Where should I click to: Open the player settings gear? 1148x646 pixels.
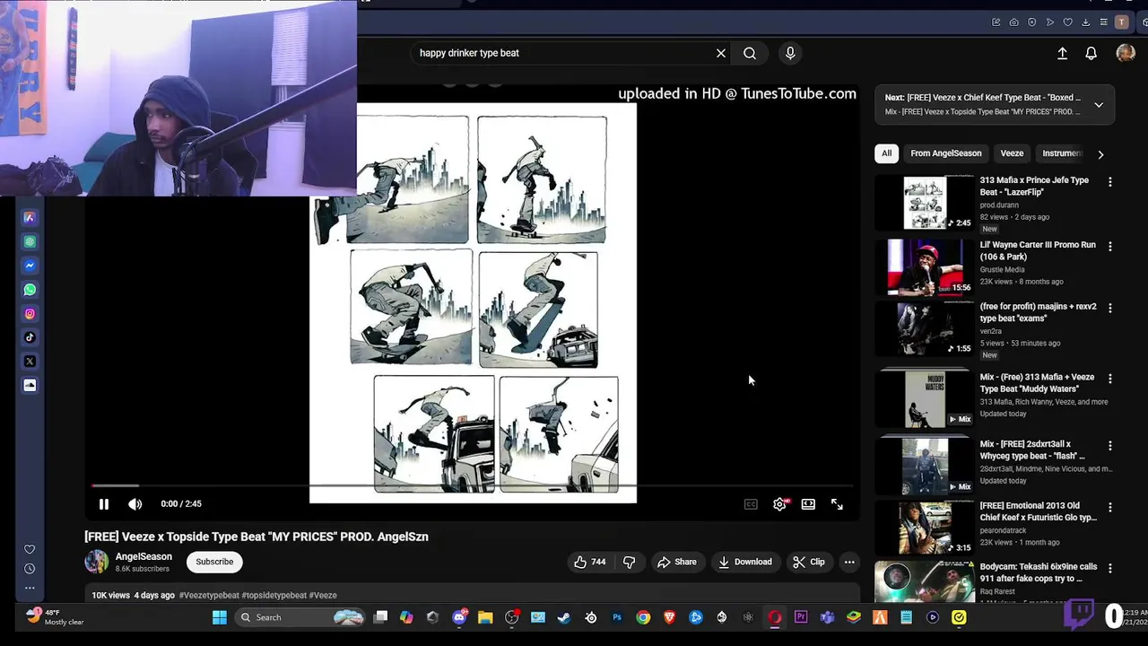click(779, 504)
